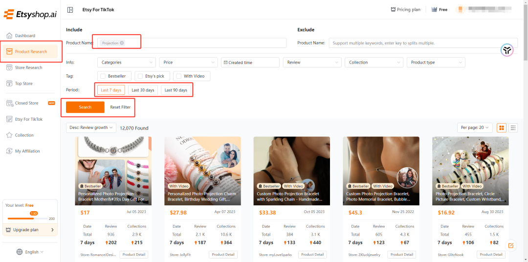Open Product Detail for JollyFit store item
This screenshot has width=528, height=262.
point(223,255)
